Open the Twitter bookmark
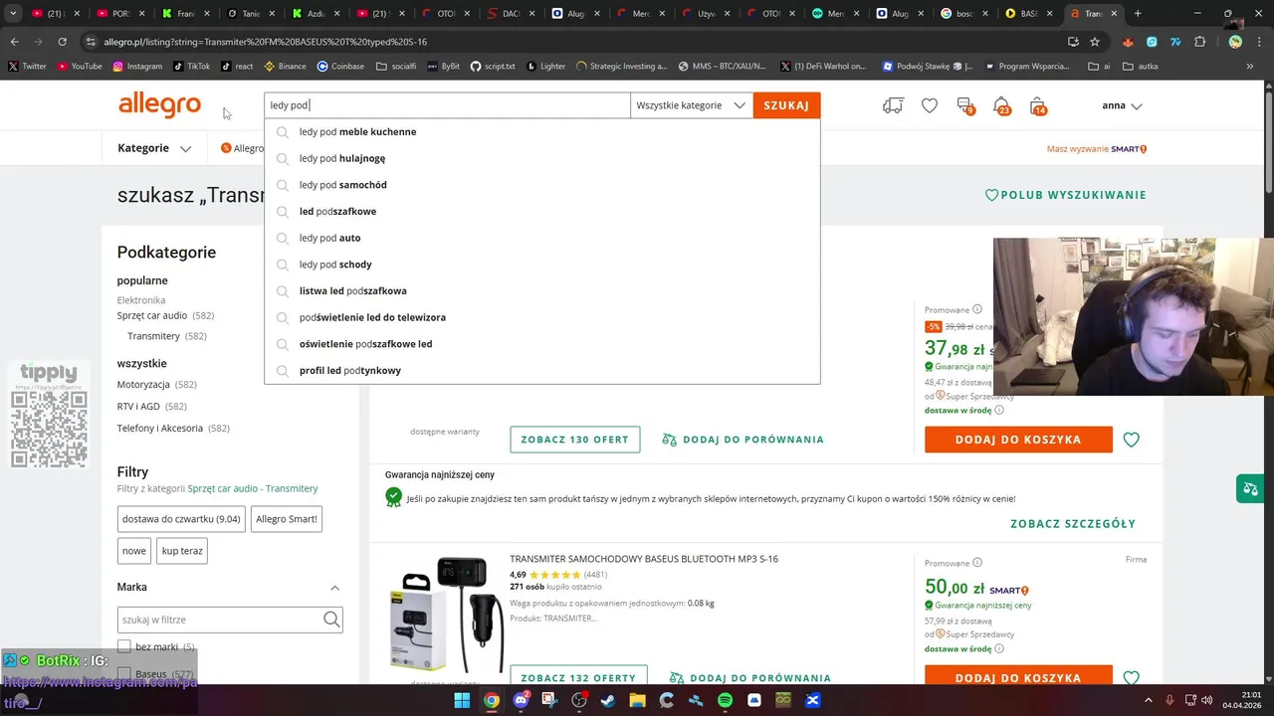Screen dimensions: 1274x716 pos(27,66)
